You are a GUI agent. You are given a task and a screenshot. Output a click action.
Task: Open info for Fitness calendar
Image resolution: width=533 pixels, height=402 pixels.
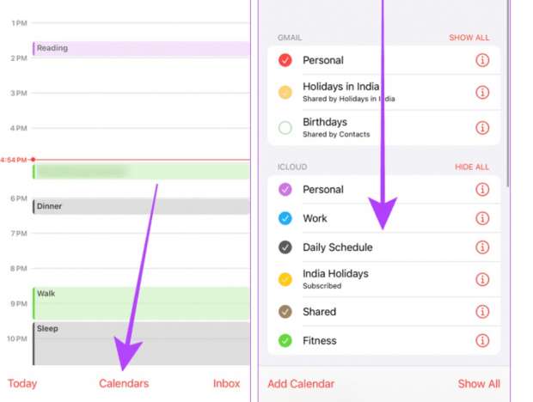[x=482, y=341]
